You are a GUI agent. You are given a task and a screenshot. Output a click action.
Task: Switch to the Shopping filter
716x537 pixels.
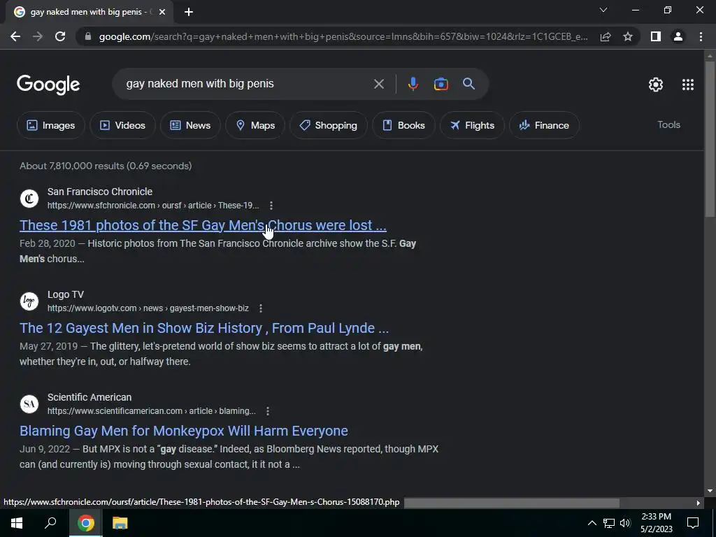point(329,125)
